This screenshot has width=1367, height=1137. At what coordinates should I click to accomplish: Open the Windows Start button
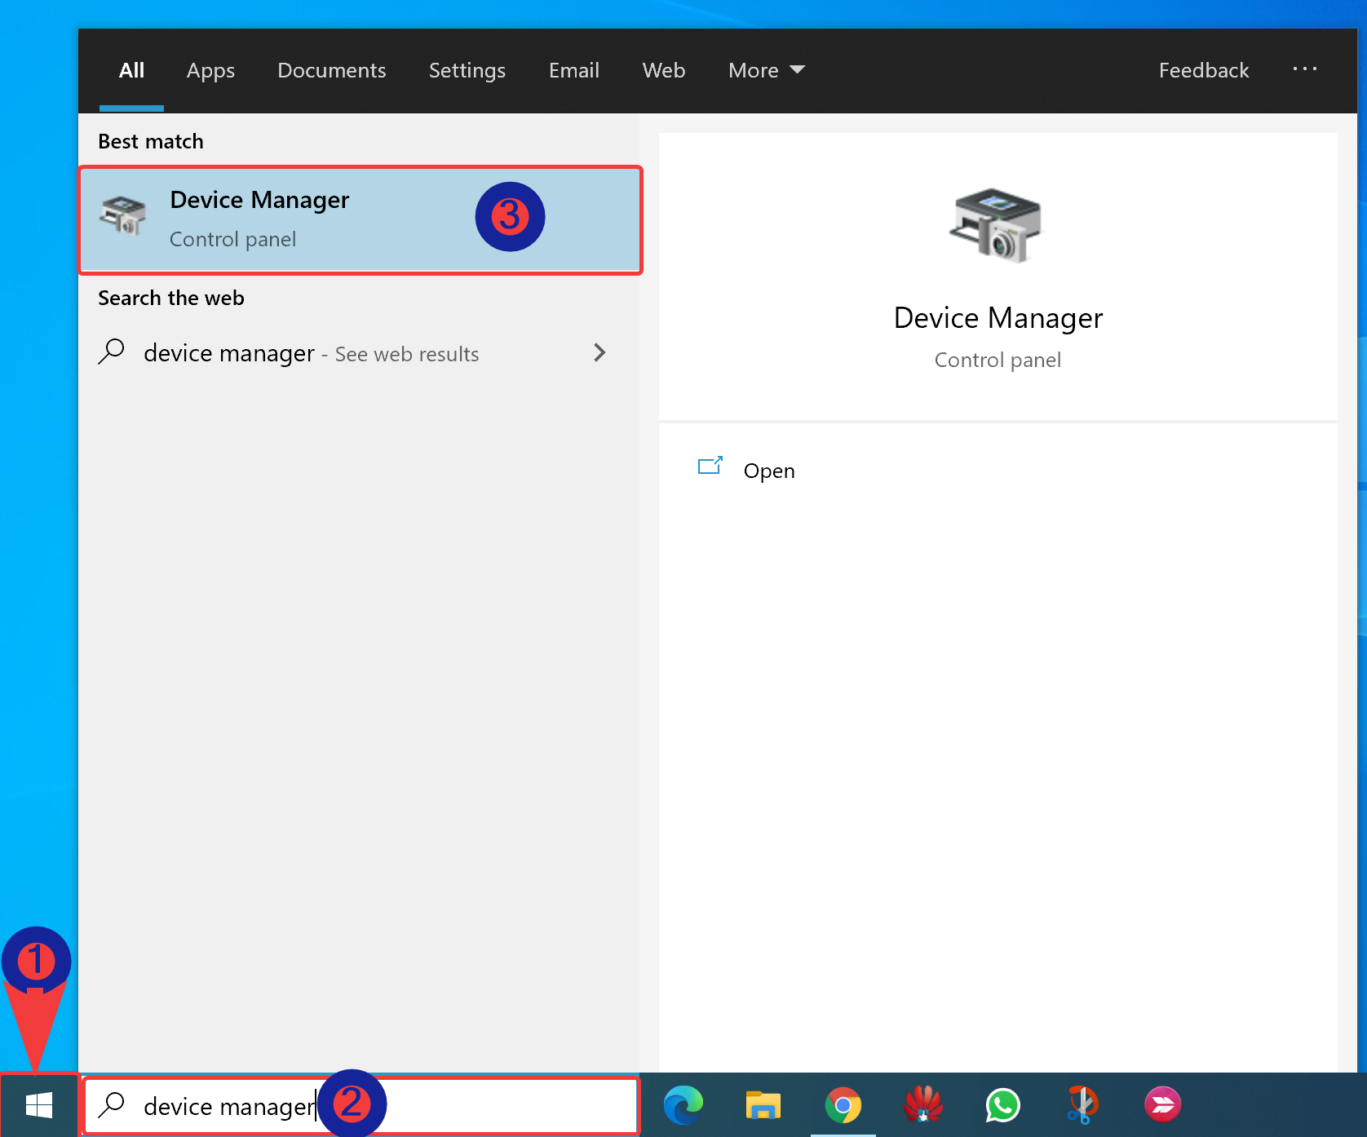(39, 1105)
